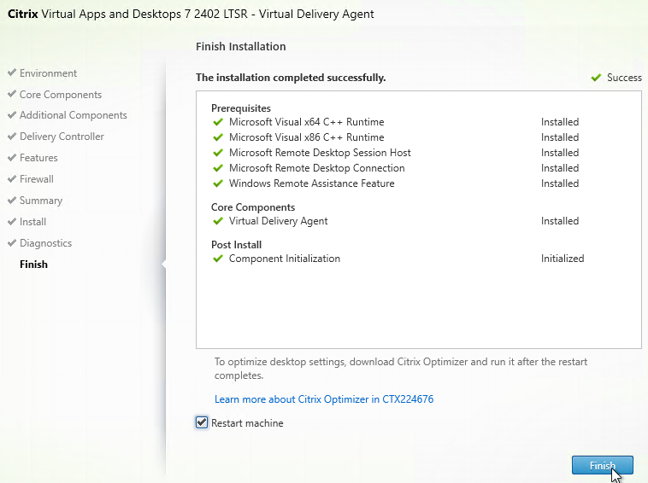Screen dimensions: 648x483
Task: Select 'Microsoft Visual x86 C++ Runtime' text
Action: [x=307, y=137]
